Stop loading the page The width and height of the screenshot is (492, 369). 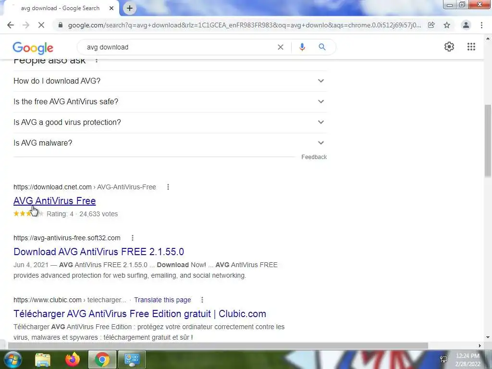click(x=41, y=25)
